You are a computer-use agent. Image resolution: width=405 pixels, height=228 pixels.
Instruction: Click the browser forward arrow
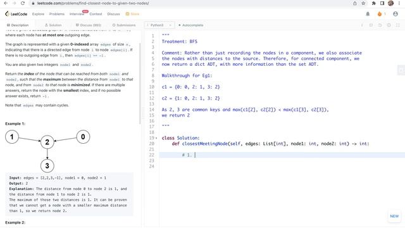(x=14, y=3)
